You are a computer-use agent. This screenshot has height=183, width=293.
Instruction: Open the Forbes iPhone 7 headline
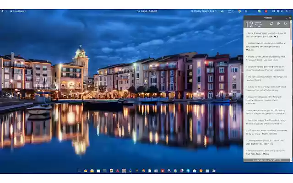coord(266,122)
